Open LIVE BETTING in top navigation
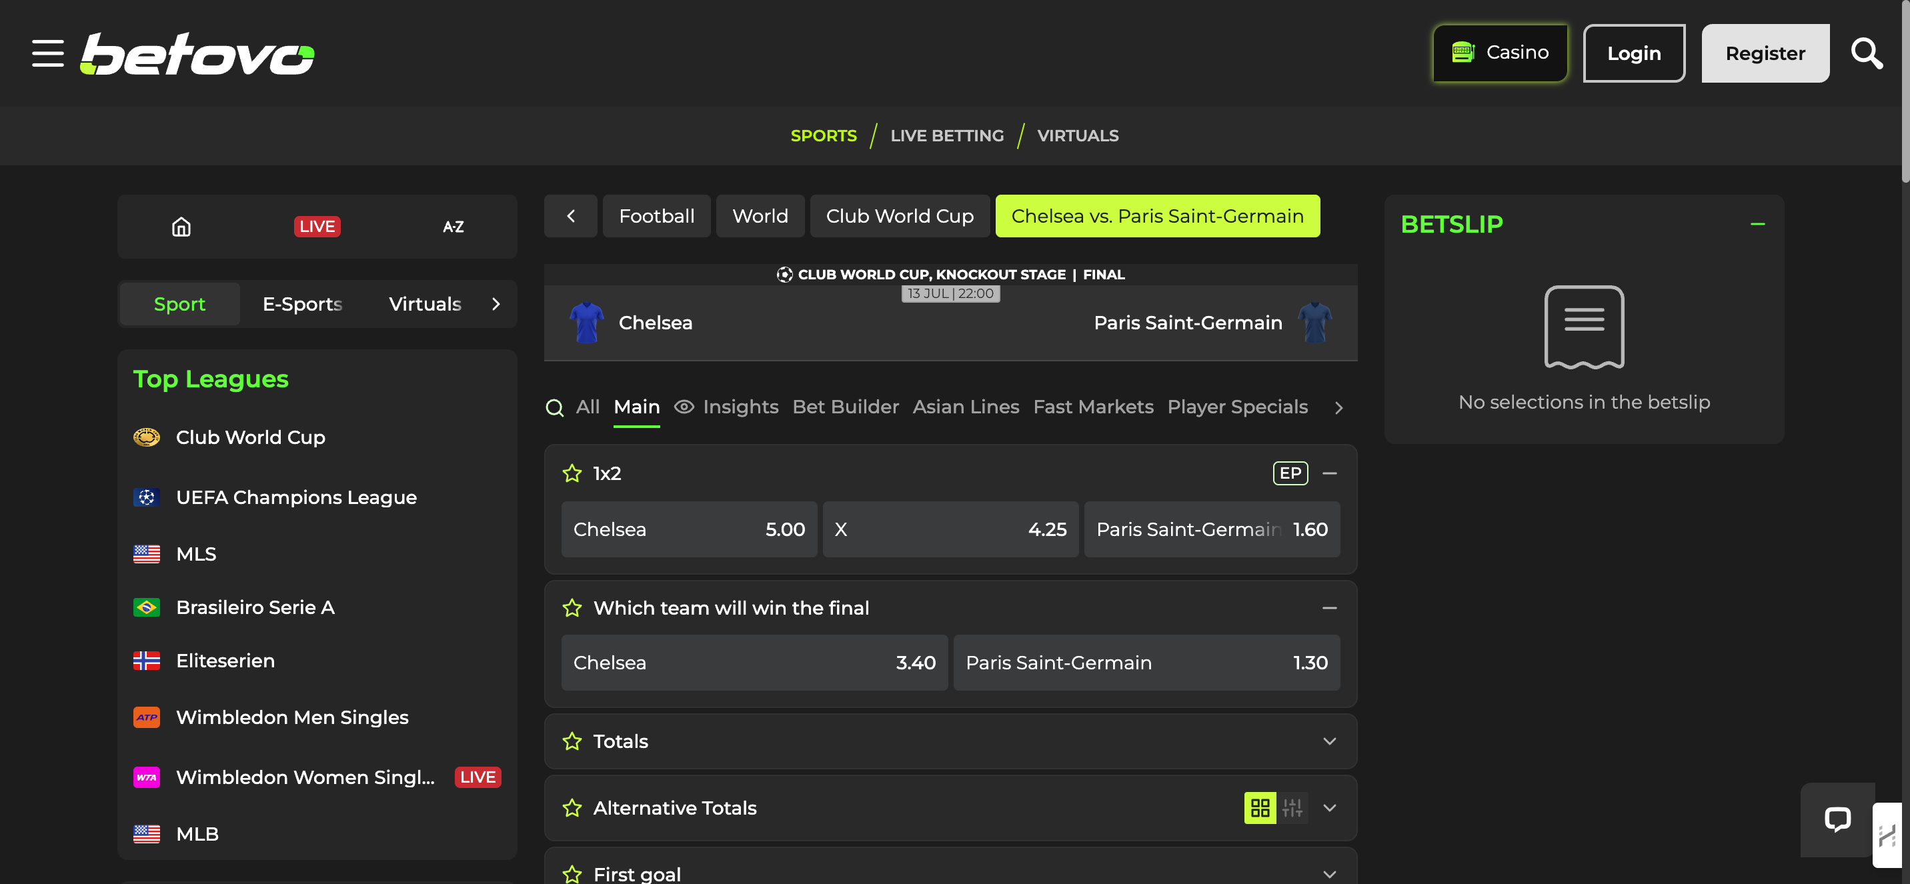The width and height of the screenshot is (1910, 884). 947,135
